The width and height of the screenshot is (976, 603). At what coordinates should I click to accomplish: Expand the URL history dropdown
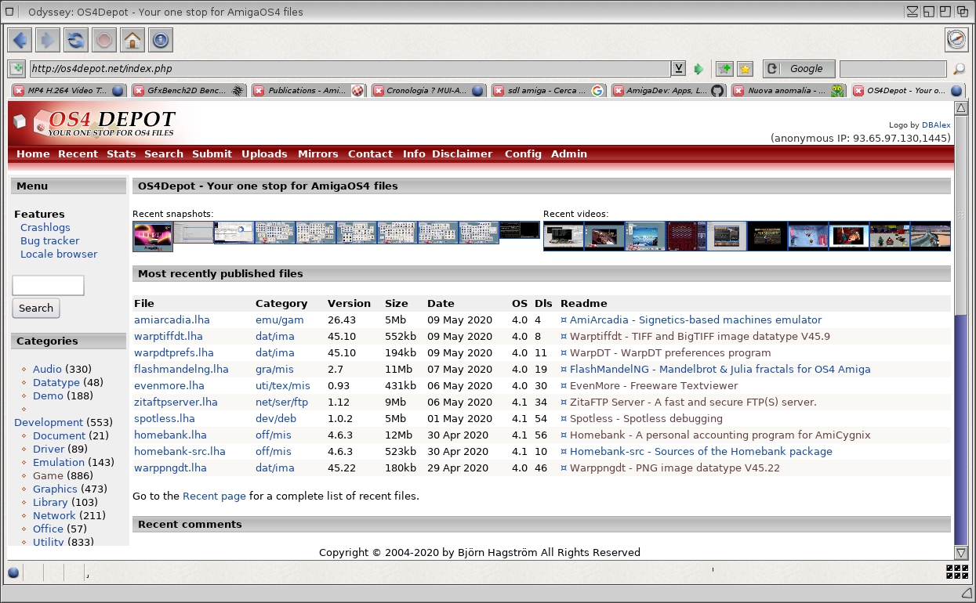(678, 69)
